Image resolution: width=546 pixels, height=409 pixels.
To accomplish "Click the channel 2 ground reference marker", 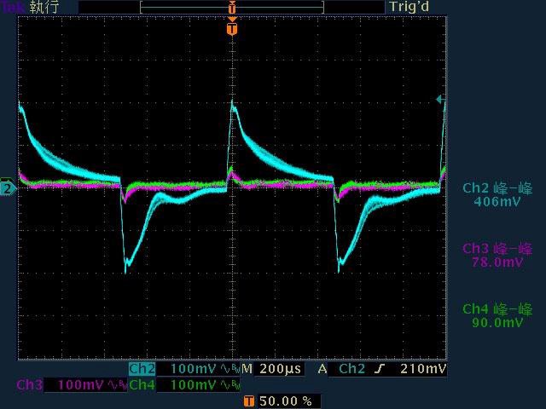I will (8, 187).
